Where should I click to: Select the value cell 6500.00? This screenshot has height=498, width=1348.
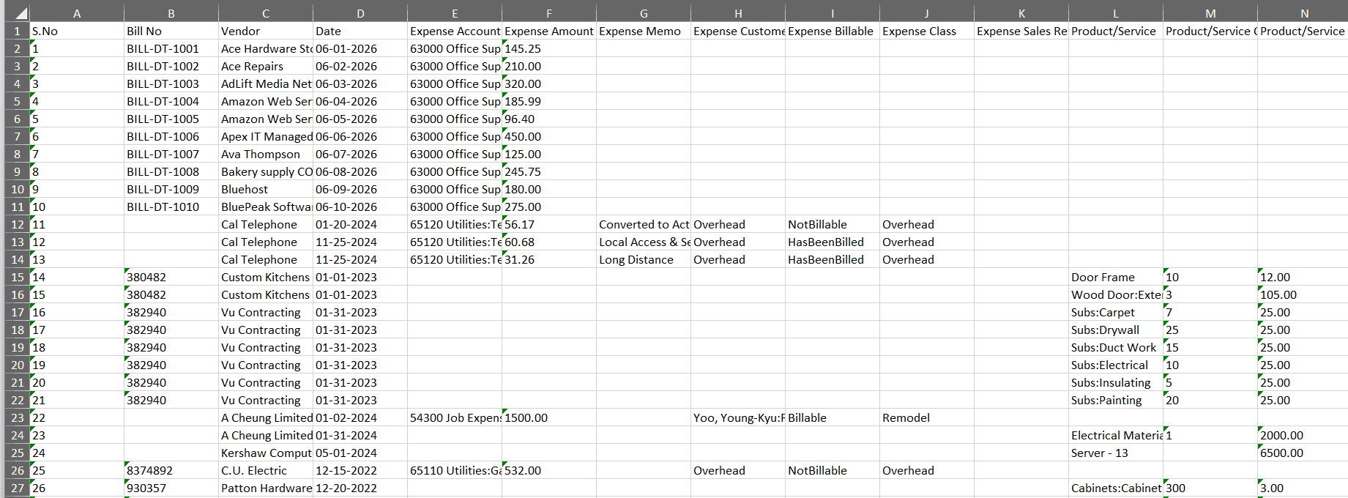[x=1303, y=453]
